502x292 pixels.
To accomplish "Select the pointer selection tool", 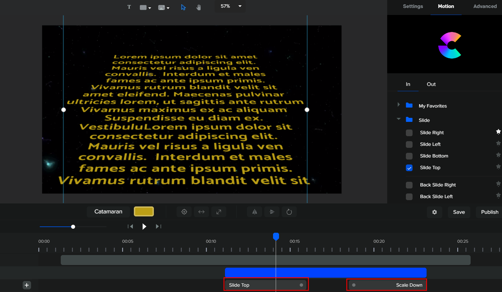I will click(183, 7).
